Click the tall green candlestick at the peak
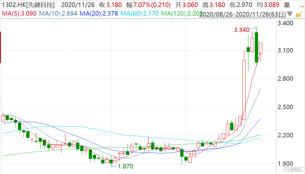 pyautogui.click(x=257, y=47)
